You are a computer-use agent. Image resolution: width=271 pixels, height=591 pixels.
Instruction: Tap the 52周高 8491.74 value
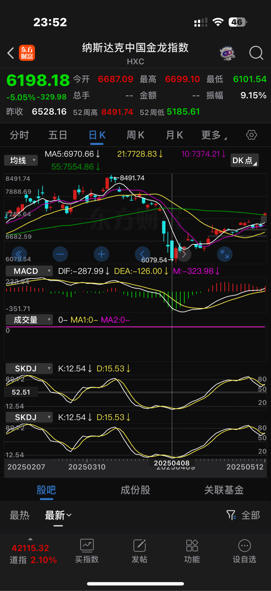click(117, 112)
